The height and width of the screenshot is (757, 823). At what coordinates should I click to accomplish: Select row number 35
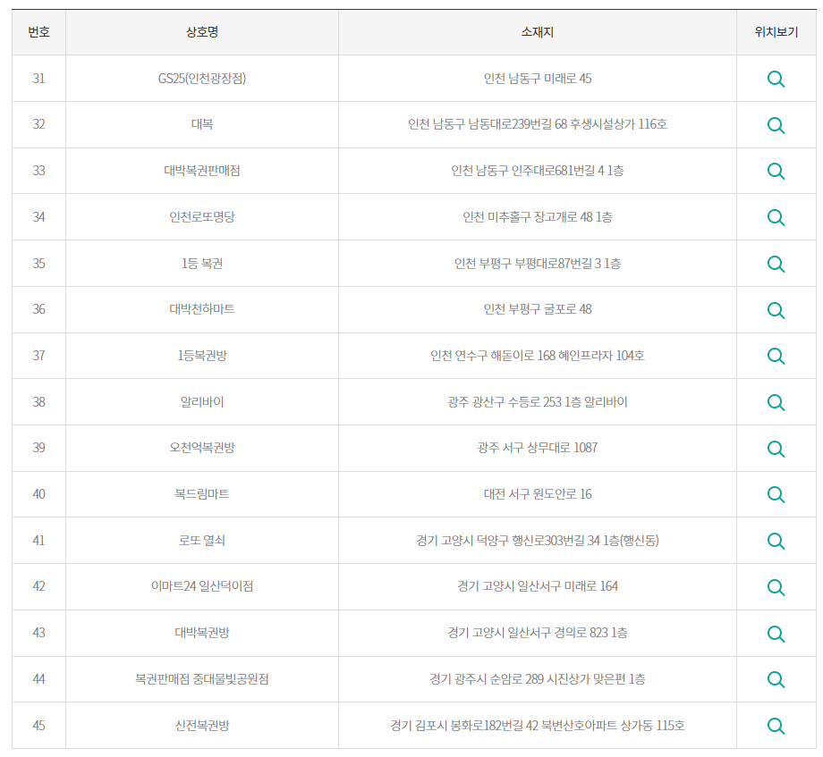coord(38,263)
